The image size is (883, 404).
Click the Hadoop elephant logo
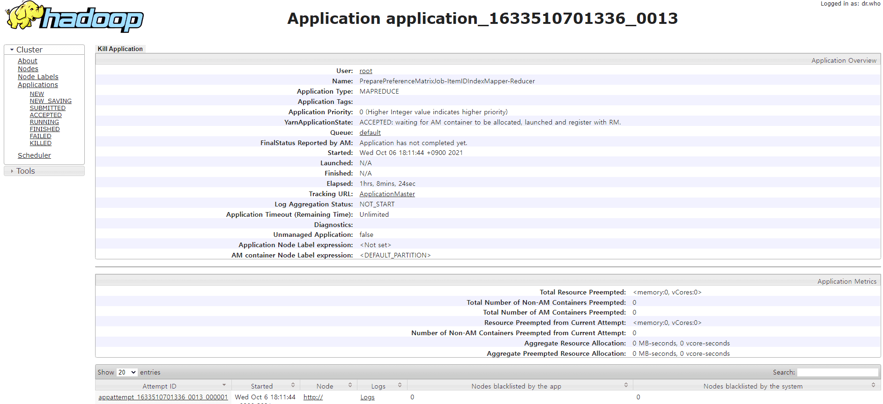(x=74, y=17)
